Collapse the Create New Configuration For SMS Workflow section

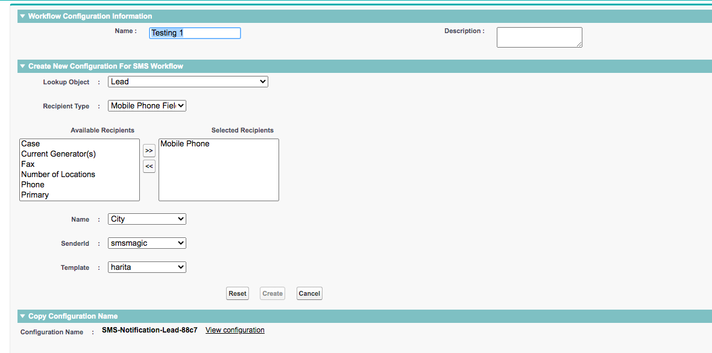[22, 66]
